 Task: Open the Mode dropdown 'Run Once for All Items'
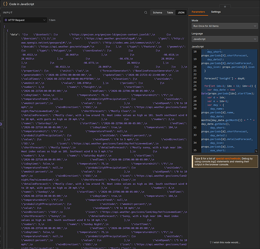225,26
